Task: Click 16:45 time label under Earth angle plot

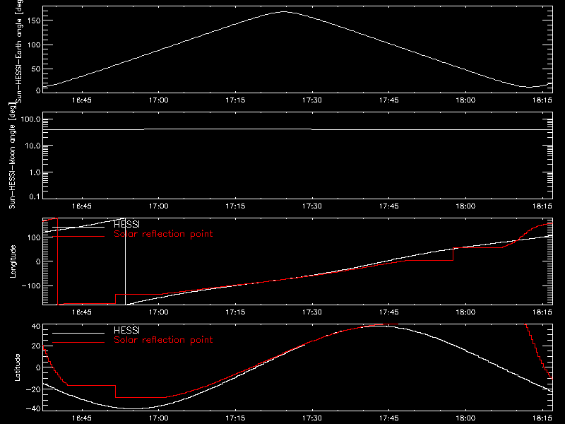Action: 82,100
